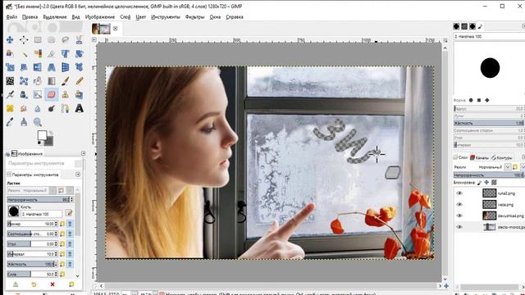Select the Dodge/Burn tool
Viewport: 525px width, 295px height.
(51, 108)
